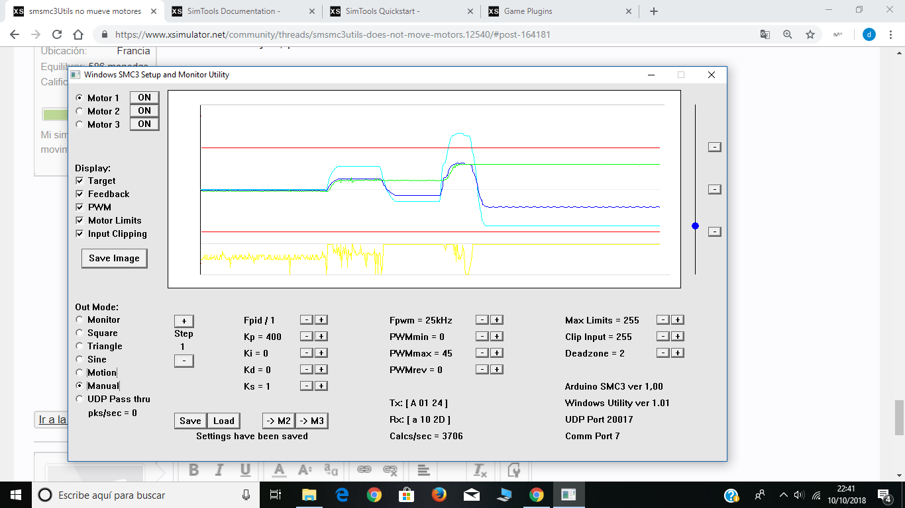The width and height of the screenshot is (905, 508).
Task: Decrease Kd value
Action: pos(307,369)
